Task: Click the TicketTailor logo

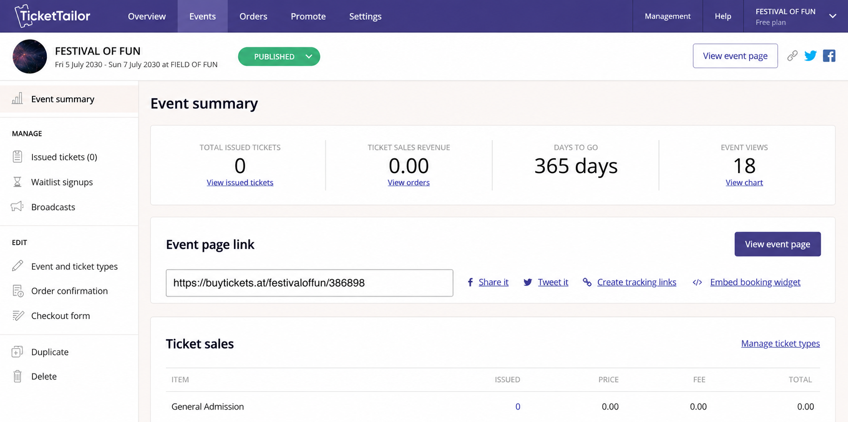Action: point(52,16)
